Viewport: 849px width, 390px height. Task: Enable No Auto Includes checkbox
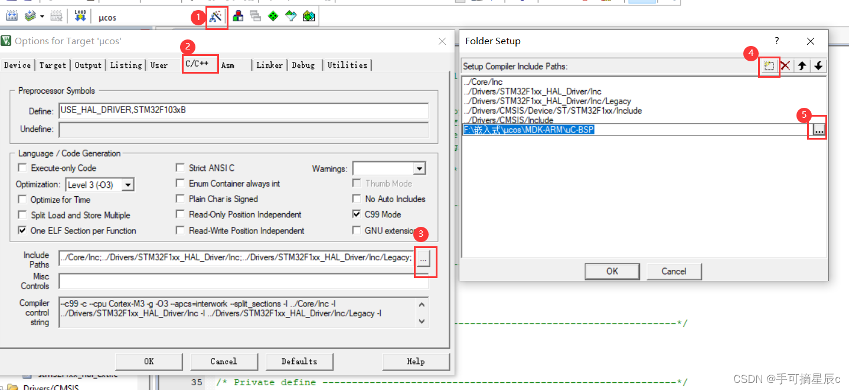pos(356,199)
